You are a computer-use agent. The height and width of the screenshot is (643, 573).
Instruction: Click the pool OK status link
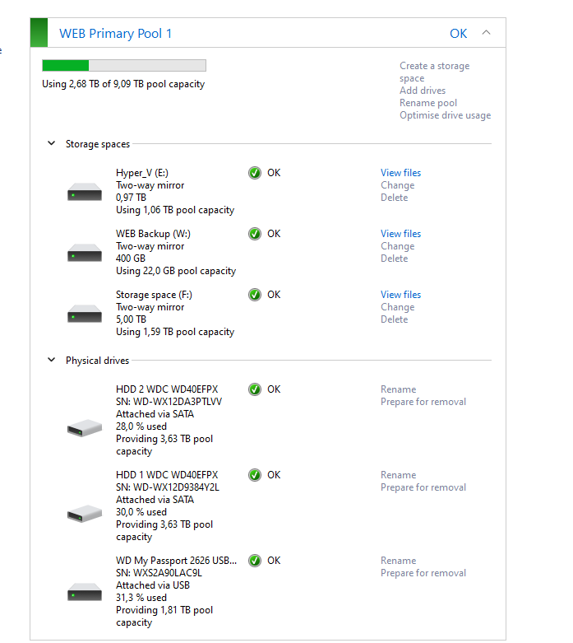point(459,33)
